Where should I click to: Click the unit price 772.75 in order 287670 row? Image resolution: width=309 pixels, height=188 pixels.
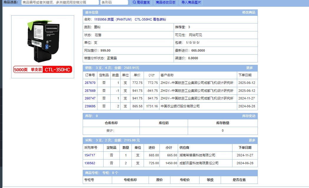(x=137, y=83)
